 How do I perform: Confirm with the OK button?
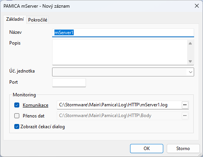[x=147, y=149]
